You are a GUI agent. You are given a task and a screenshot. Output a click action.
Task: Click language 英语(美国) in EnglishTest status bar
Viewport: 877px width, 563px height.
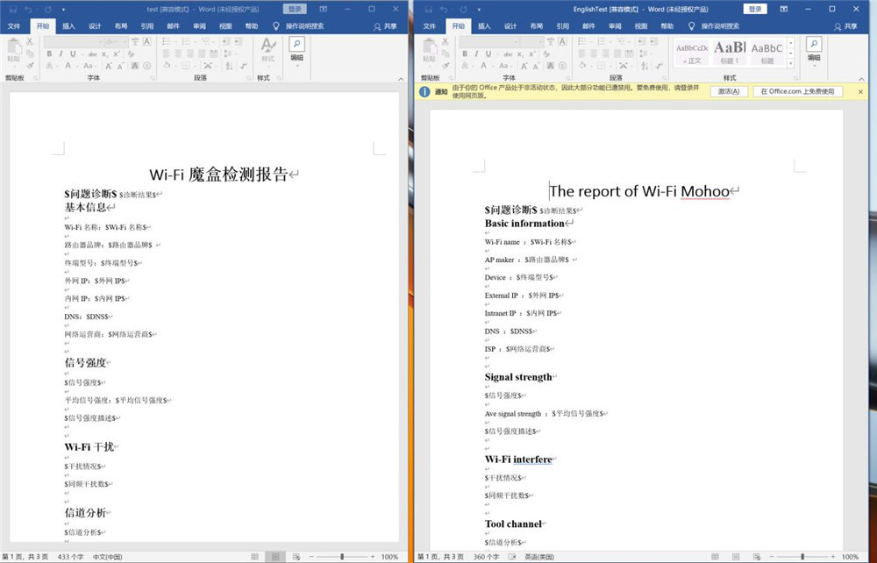[x=539, y=557]
